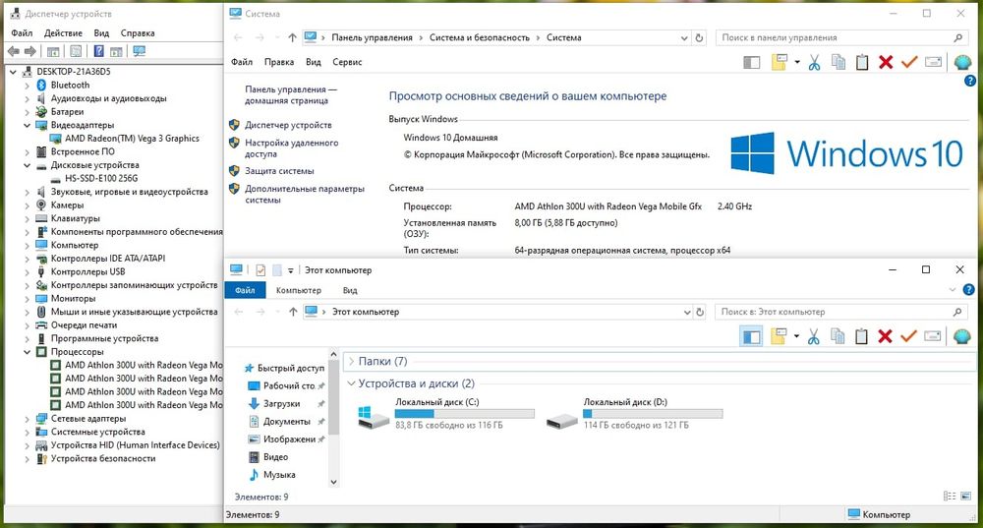
Task: Open Настройка удаленного доступа link
Action: point(292,148)
